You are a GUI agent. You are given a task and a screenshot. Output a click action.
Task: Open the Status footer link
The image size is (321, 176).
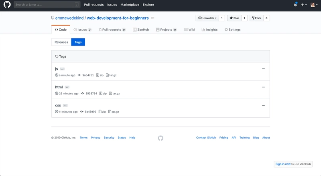pyautogui.click(x=122, y=138)
